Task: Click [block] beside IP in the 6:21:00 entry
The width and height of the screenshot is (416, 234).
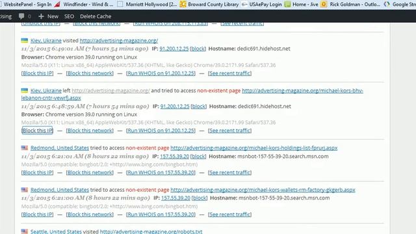Action: pos(200,198)
